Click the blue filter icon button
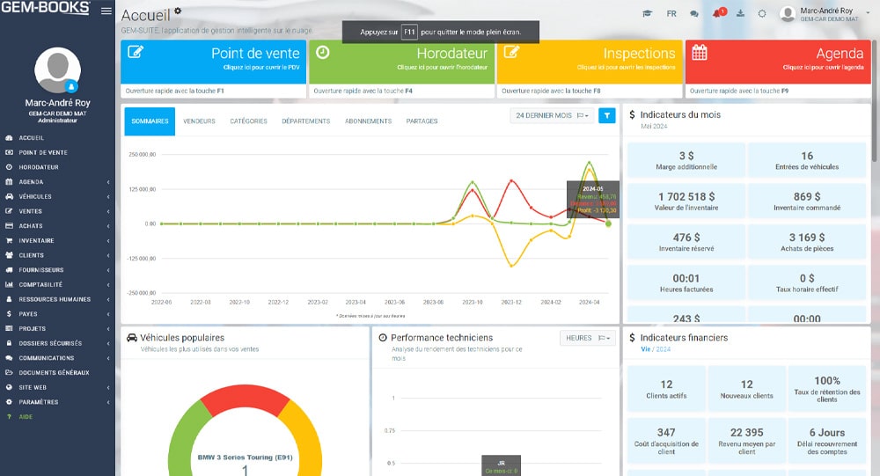This screenshot has width=880, height=476. pos(607,115)
